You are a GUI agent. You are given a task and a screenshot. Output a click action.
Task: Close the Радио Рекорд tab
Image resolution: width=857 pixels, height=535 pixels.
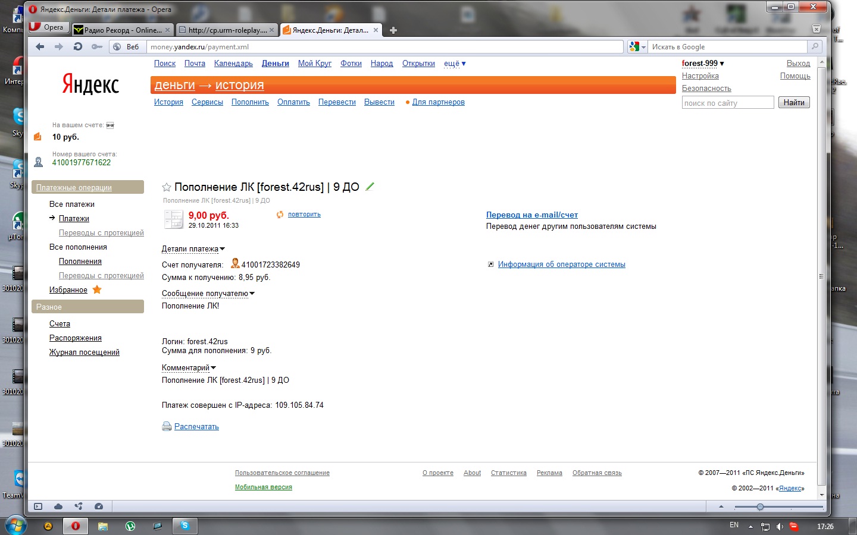pyautogui.click(x=168, y=30)
